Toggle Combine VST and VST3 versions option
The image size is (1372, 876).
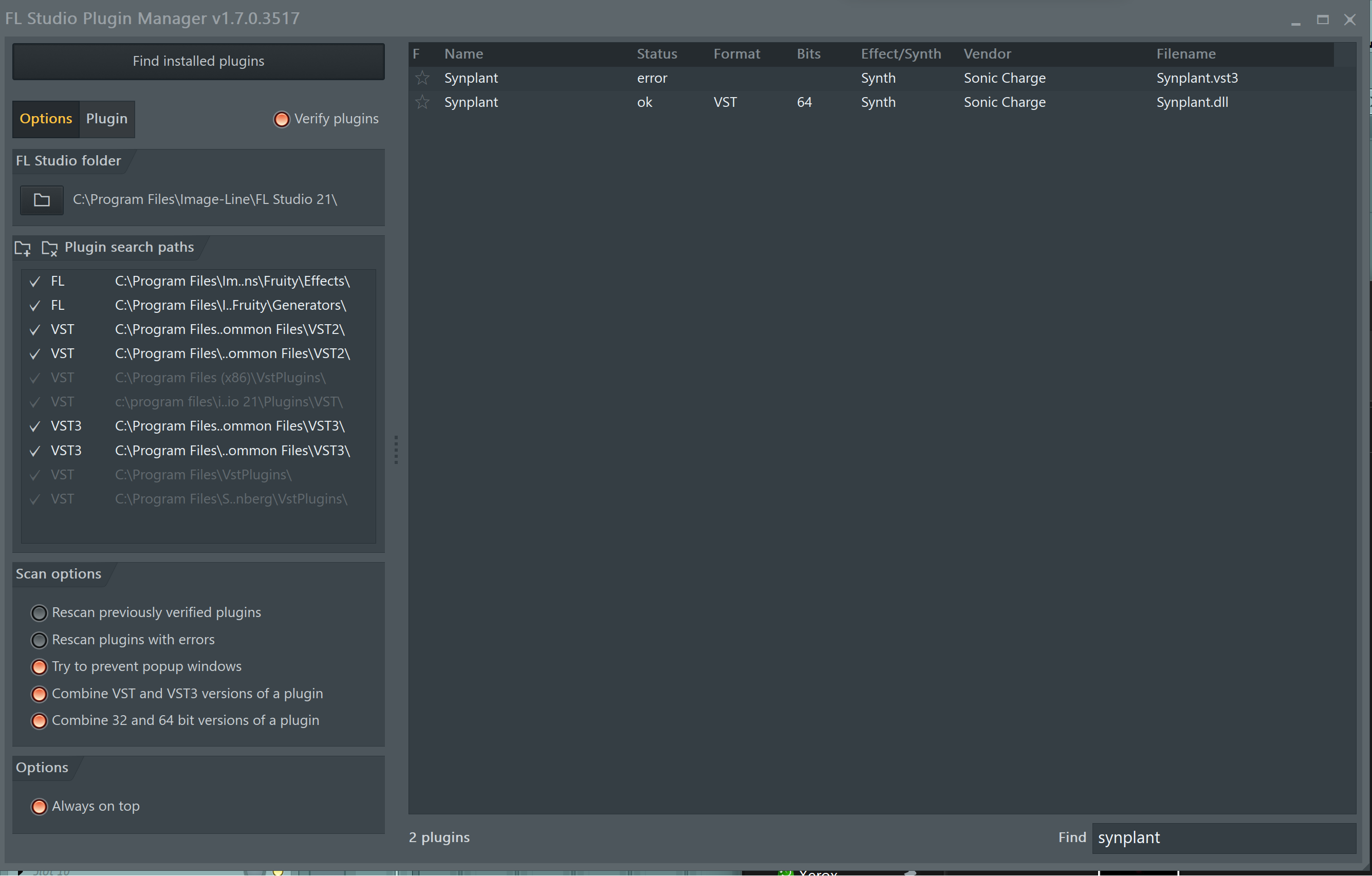click(40, 694)
